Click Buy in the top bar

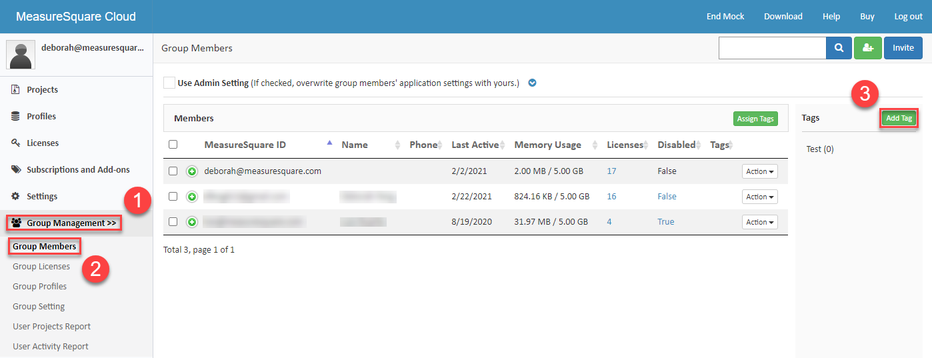[867, 17]
